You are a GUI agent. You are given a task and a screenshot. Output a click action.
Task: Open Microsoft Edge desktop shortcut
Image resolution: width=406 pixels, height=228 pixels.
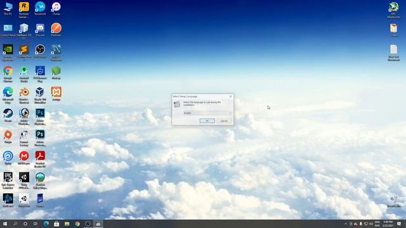pos(8,96)
